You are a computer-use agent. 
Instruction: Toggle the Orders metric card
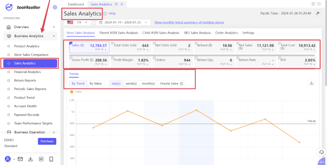173,62
